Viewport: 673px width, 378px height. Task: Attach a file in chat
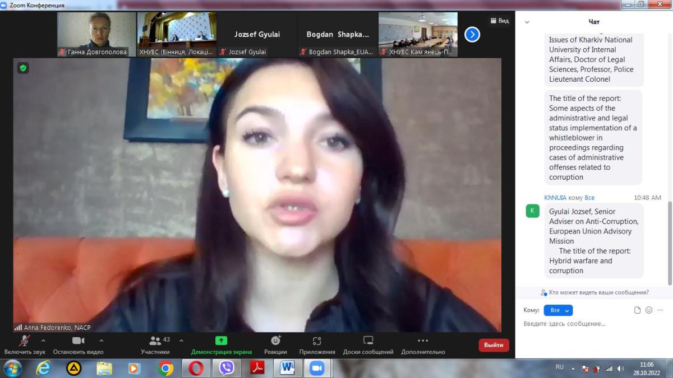[x=637, y=310]
